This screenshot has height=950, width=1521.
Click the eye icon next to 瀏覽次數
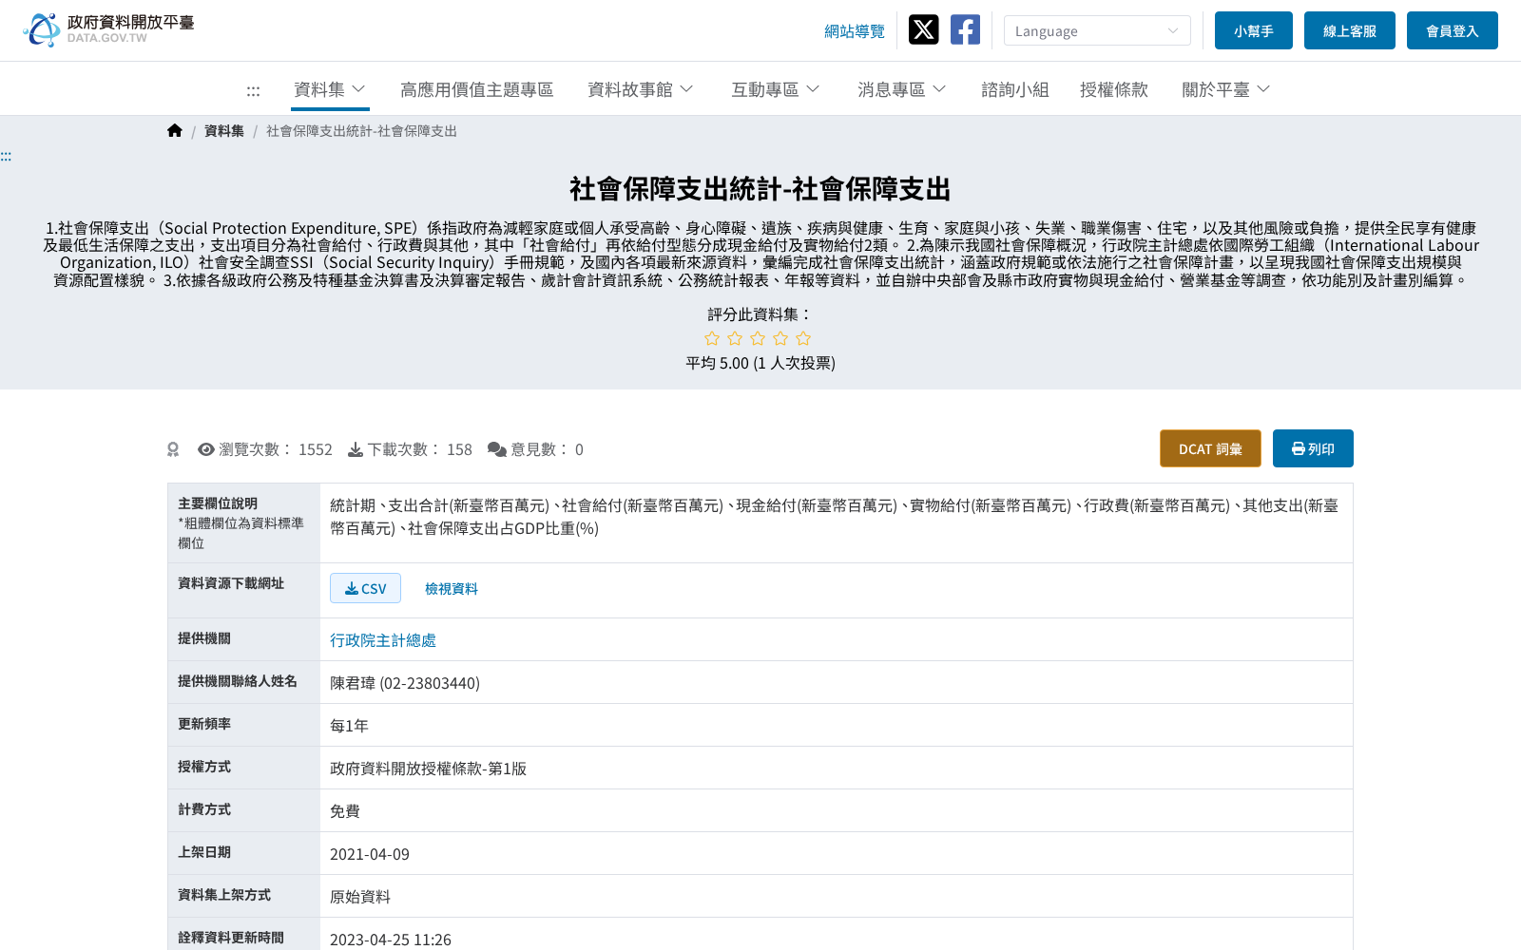pyautogui.click(x=205, y=449)
